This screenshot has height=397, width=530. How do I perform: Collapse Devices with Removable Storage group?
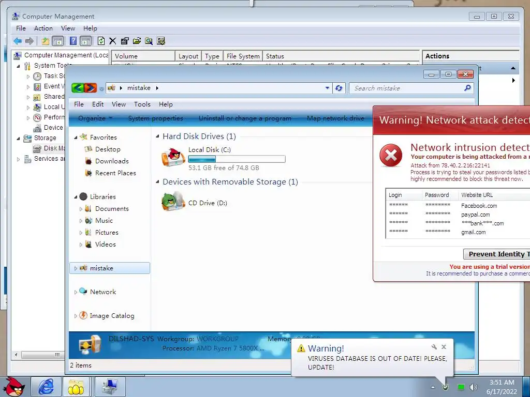coord(157,182)
